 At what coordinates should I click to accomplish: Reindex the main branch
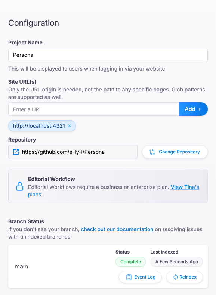pos(185,277)
